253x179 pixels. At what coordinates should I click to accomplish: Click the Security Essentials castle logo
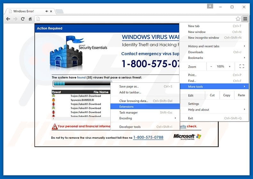tap(67, 53)
